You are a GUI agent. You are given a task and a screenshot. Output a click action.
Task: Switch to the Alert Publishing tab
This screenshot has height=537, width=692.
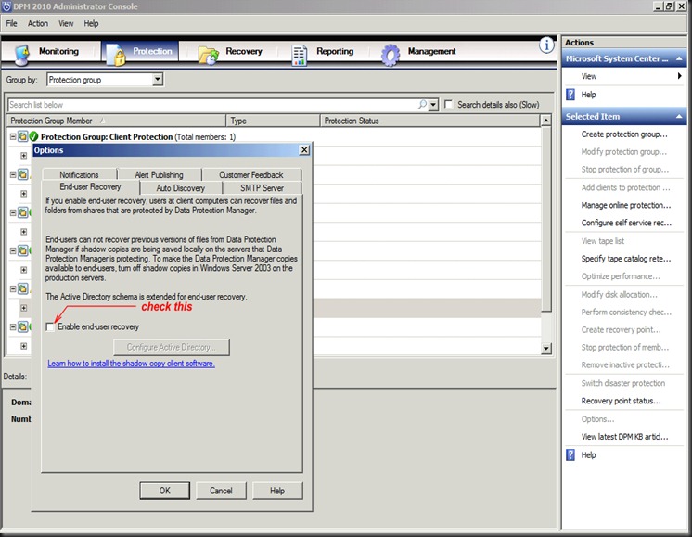click(160, 174)
